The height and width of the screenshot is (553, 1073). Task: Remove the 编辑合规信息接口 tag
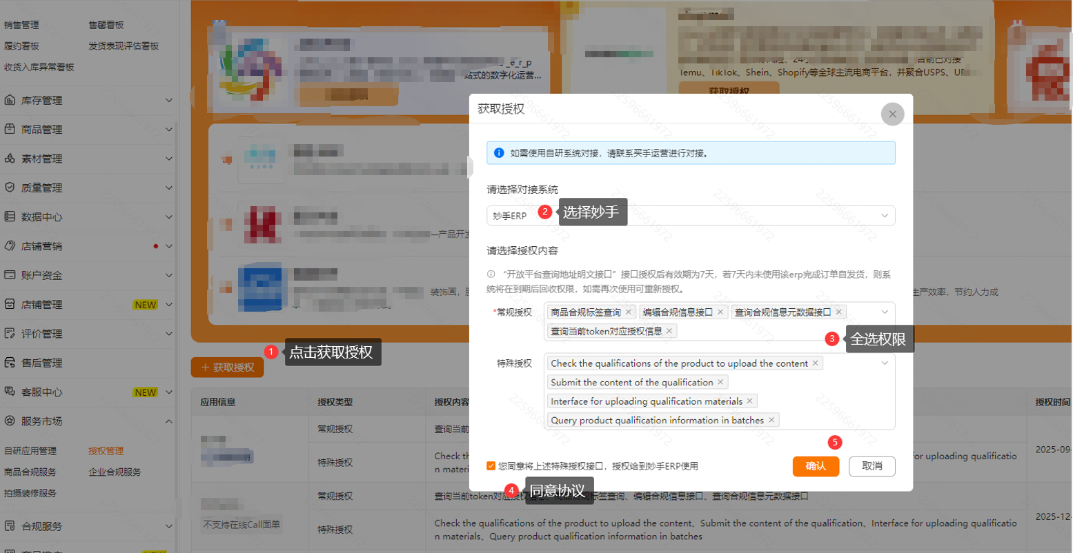[720, 312]
